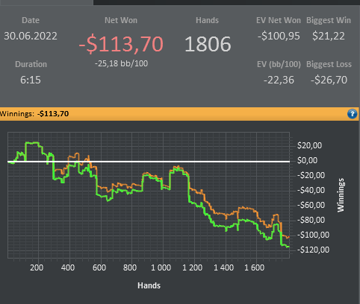Viewport: 360px width, 304px height.
Task: Click the 200 hands x-axis label
Action: [x=37, y=267]
